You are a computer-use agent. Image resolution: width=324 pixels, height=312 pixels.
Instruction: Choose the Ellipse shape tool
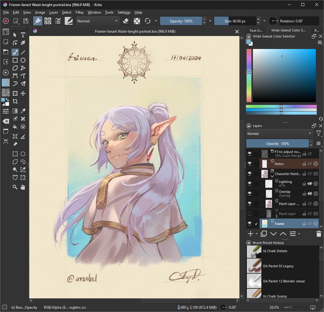pyautogui.click(x=23, y=60)
